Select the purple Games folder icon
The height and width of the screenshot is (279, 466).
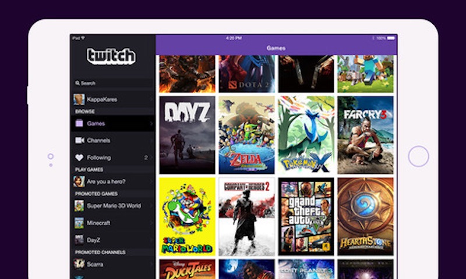pos(79,123)
